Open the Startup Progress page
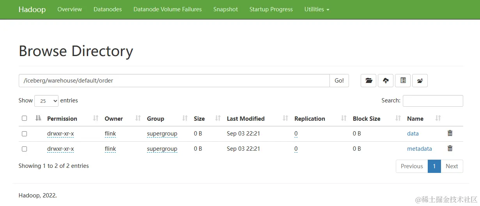480x206 pixels. (x=271, y=9)
